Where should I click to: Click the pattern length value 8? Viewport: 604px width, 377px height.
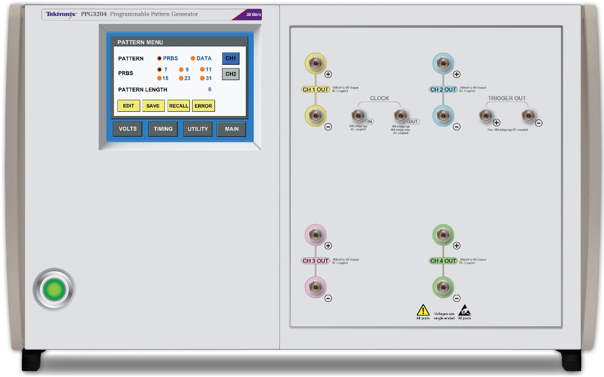coord(210,89)
